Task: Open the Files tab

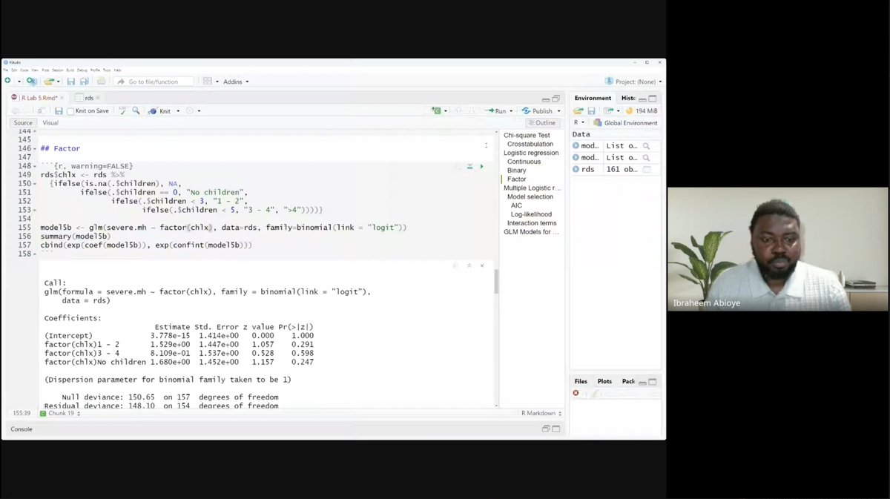Action: point(581,381)
